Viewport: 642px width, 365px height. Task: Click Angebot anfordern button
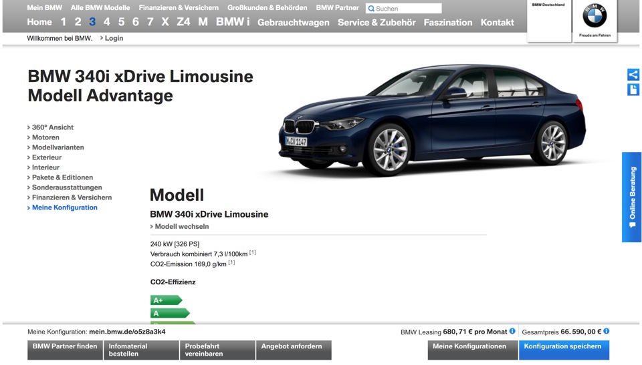click(x=294, y=350)
